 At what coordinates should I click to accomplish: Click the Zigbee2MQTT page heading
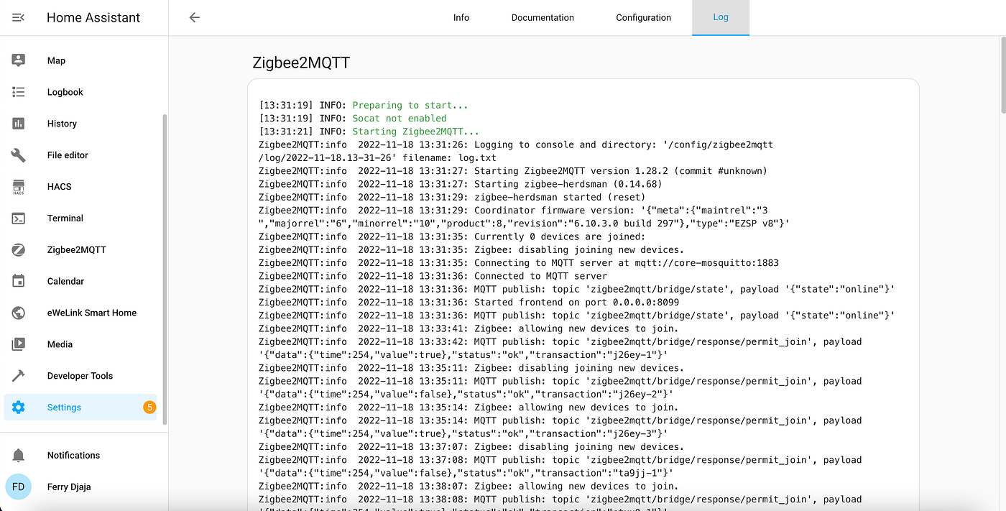point(301,63)
